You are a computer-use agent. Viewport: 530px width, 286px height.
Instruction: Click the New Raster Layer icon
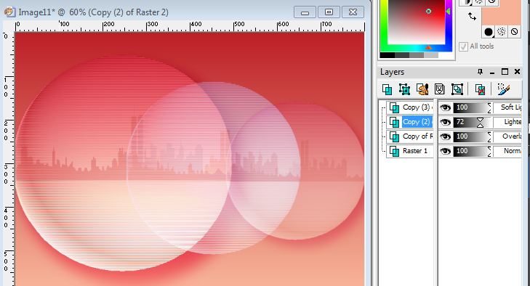tap(387, 89)
